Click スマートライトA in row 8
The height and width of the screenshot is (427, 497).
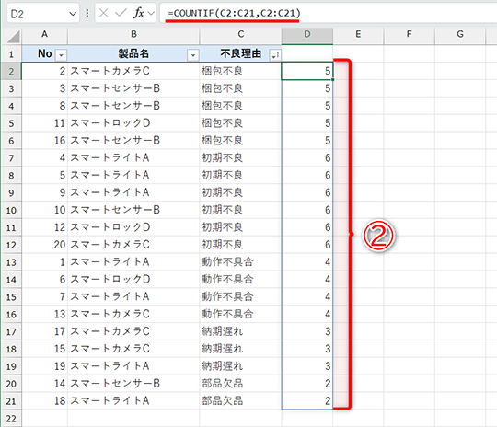click(110, 175)
